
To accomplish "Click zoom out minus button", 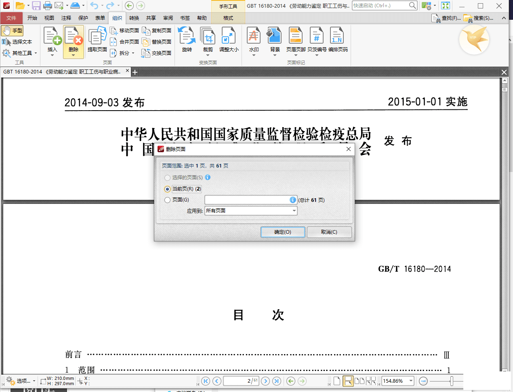I will 423,381.
